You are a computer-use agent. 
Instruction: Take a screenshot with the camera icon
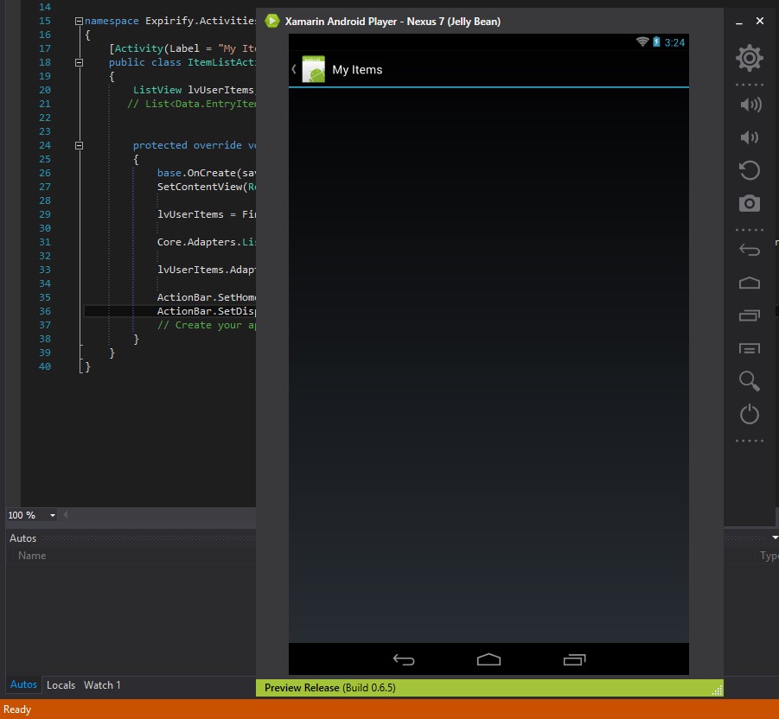point(749,203)
